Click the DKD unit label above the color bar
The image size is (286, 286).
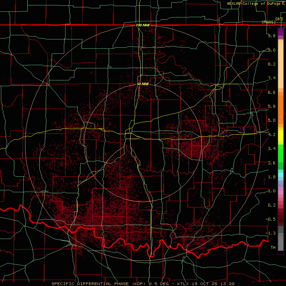point(279,19)
